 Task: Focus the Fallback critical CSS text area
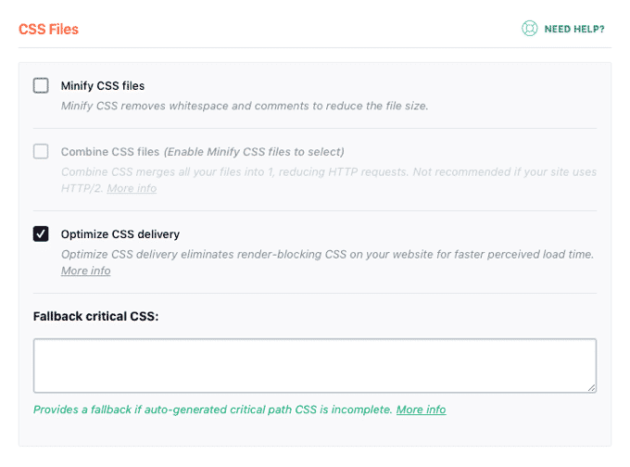click(x=314, y=365)
